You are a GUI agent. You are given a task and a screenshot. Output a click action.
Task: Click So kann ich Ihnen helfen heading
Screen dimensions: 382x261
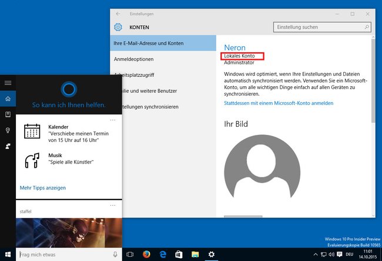coord(69,105)
